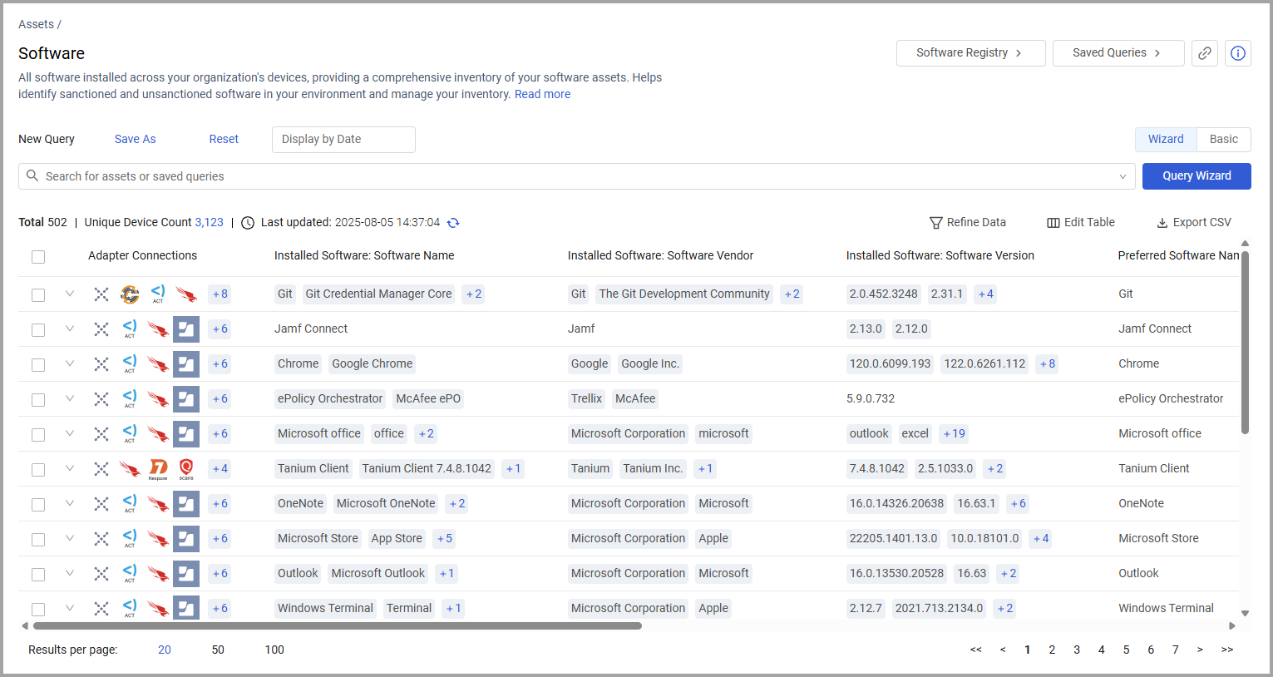Launch the Query Wizard button
The height and width of the screenshot is (677, 1273).
(1197, 176)
